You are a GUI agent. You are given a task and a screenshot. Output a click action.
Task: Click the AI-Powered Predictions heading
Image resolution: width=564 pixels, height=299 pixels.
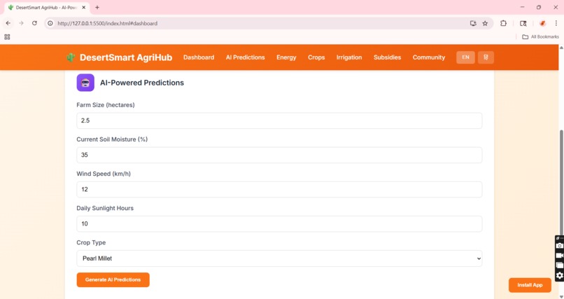[142, 83]
